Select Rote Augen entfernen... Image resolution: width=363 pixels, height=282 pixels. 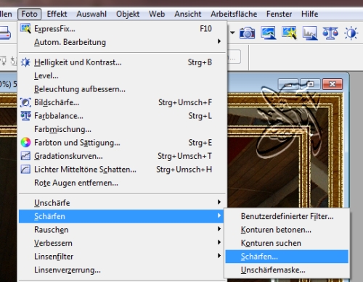click(x=122, y=183)
